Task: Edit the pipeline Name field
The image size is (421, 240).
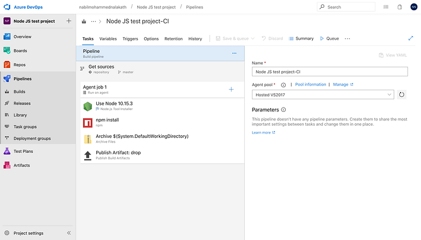Action: [330, 72]
